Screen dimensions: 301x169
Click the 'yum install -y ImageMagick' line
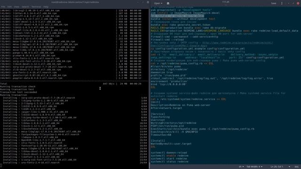[185, 13]
